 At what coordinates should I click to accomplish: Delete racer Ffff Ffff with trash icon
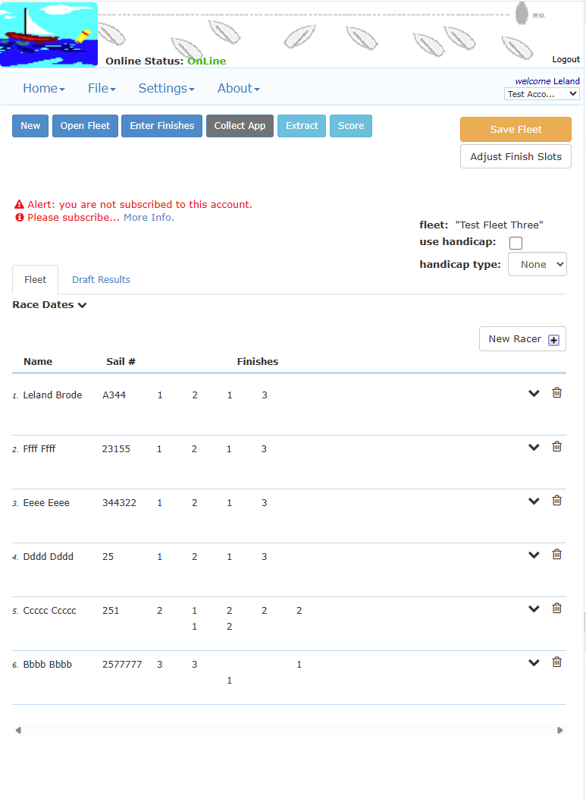click(557, 446)
